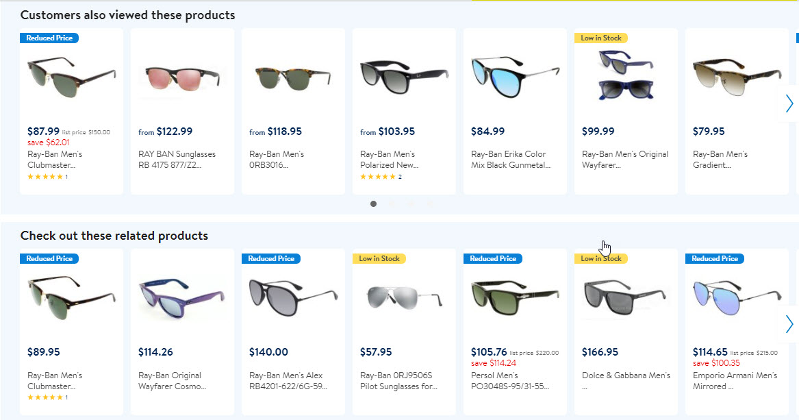Click tortoise Ray-Ban 0RB3016 sunglasses image
This screenshot has height=420, width=799.
click(293, 77)
